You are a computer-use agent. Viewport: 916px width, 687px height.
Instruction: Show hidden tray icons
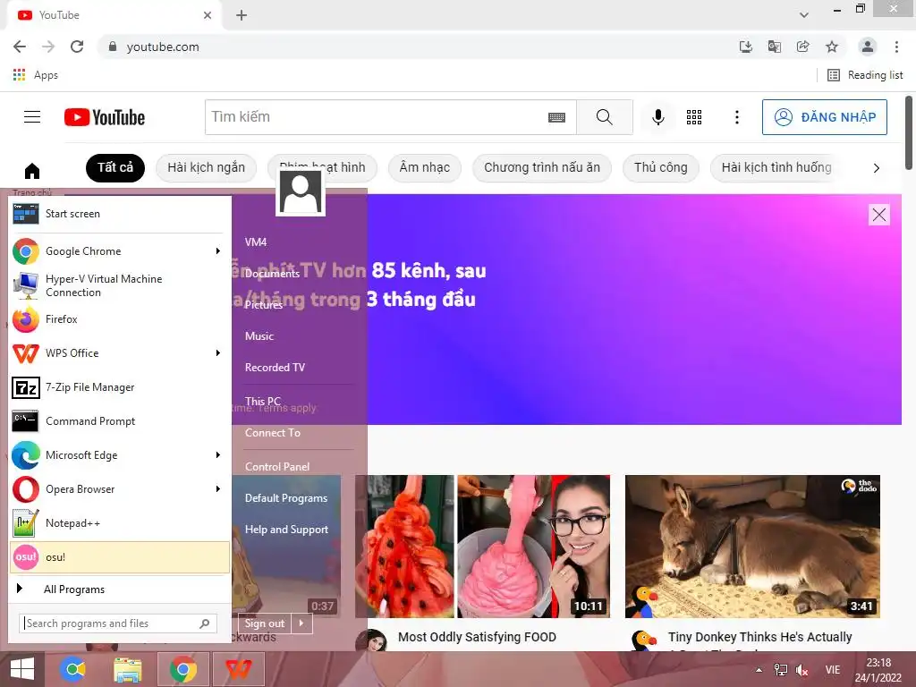(759, 670)
